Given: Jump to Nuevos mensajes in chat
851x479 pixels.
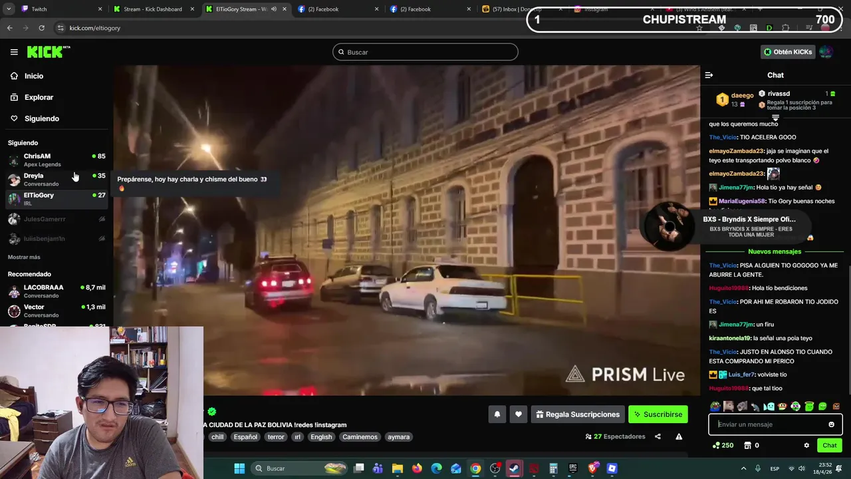Looking at the screenshot, I should click(x=775, y=251).
